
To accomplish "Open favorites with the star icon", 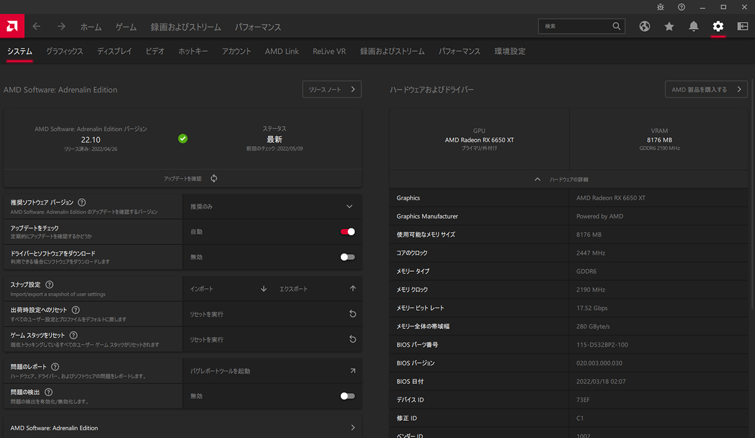I will pyautogui.click(x=669, y=27).
